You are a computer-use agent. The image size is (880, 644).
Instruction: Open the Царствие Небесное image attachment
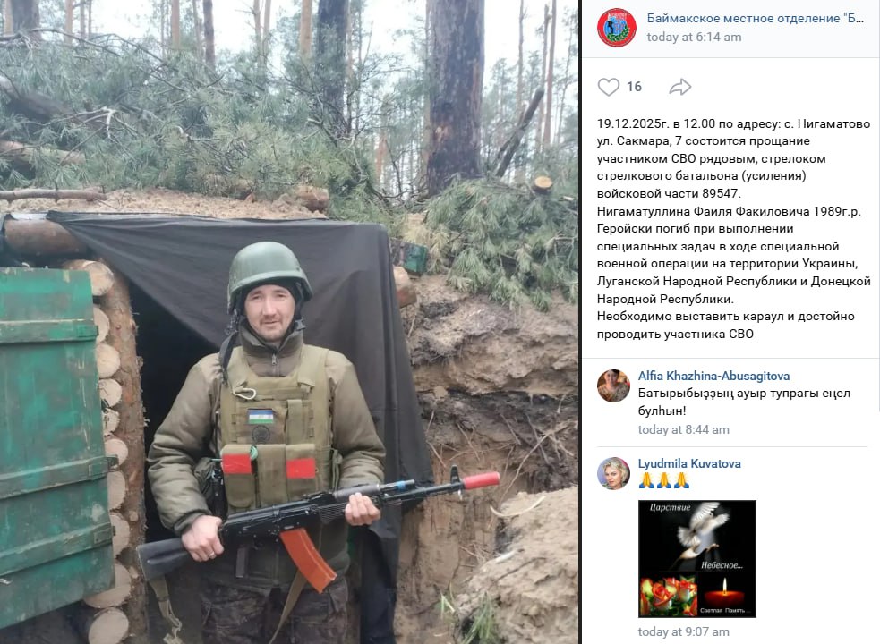(x=697, y=559)
